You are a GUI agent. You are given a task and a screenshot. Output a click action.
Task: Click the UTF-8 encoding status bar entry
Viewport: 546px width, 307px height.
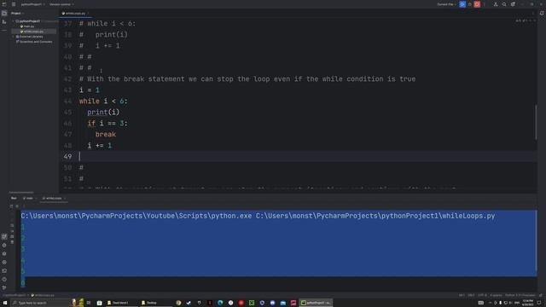tap(482, 295)
